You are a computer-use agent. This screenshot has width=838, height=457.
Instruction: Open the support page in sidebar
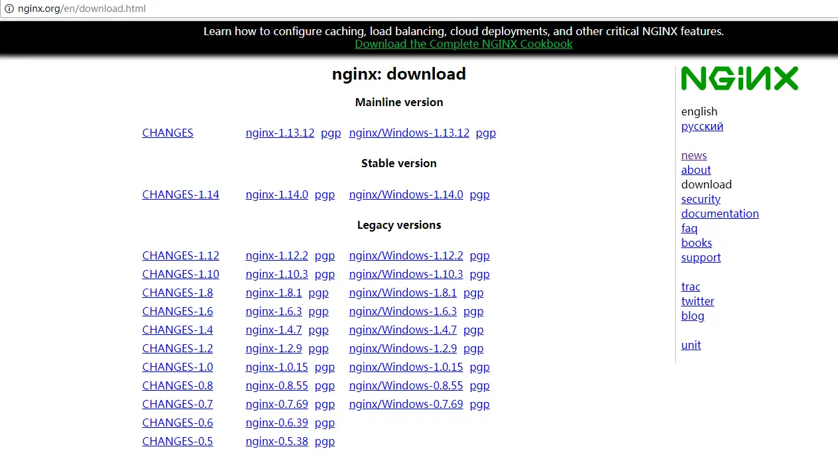tap(701, 257)
